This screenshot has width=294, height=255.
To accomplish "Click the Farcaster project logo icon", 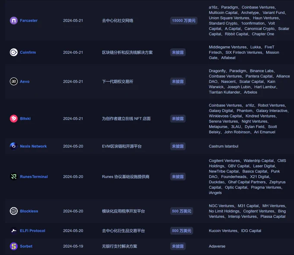I will point(14,21).
